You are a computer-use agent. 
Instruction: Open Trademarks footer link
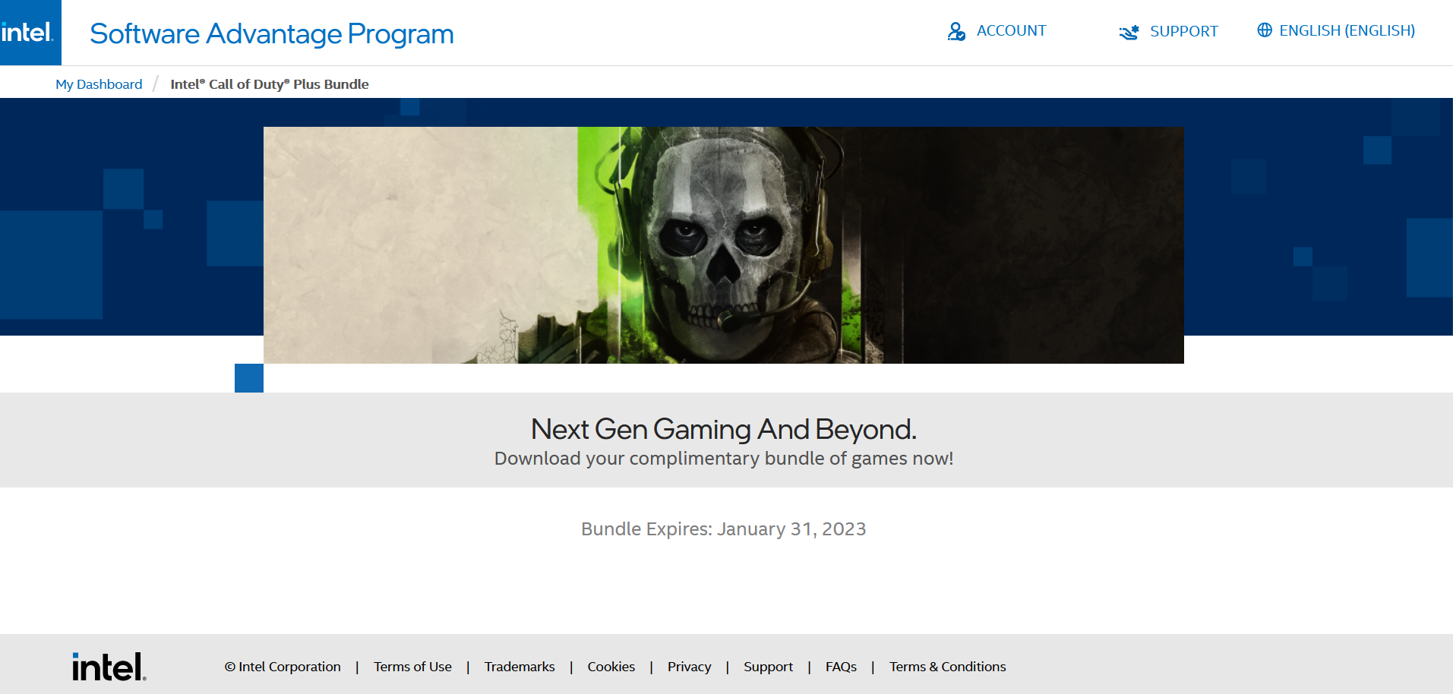520,667
